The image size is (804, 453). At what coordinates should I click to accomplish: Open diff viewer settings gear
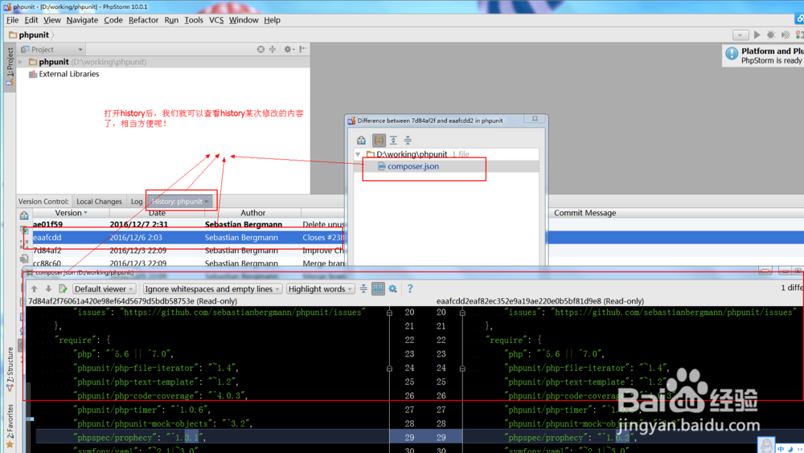click(393, 289)
